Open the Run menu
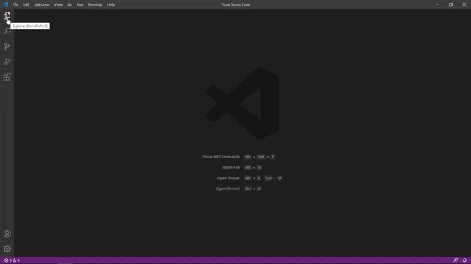471x264 pixels. pos(79,4)
